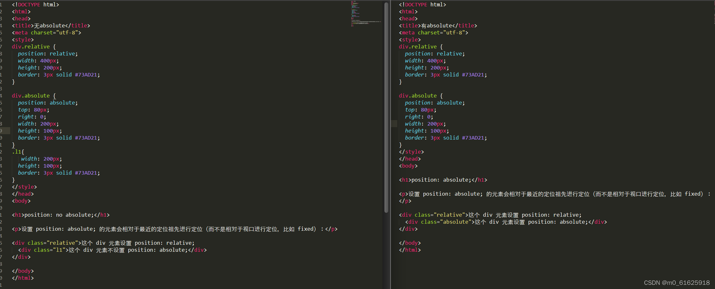The width and height of the screenshot is (715, 289).
Task: Click the title line reading 无absolute
Action: [x=51, y=25]
